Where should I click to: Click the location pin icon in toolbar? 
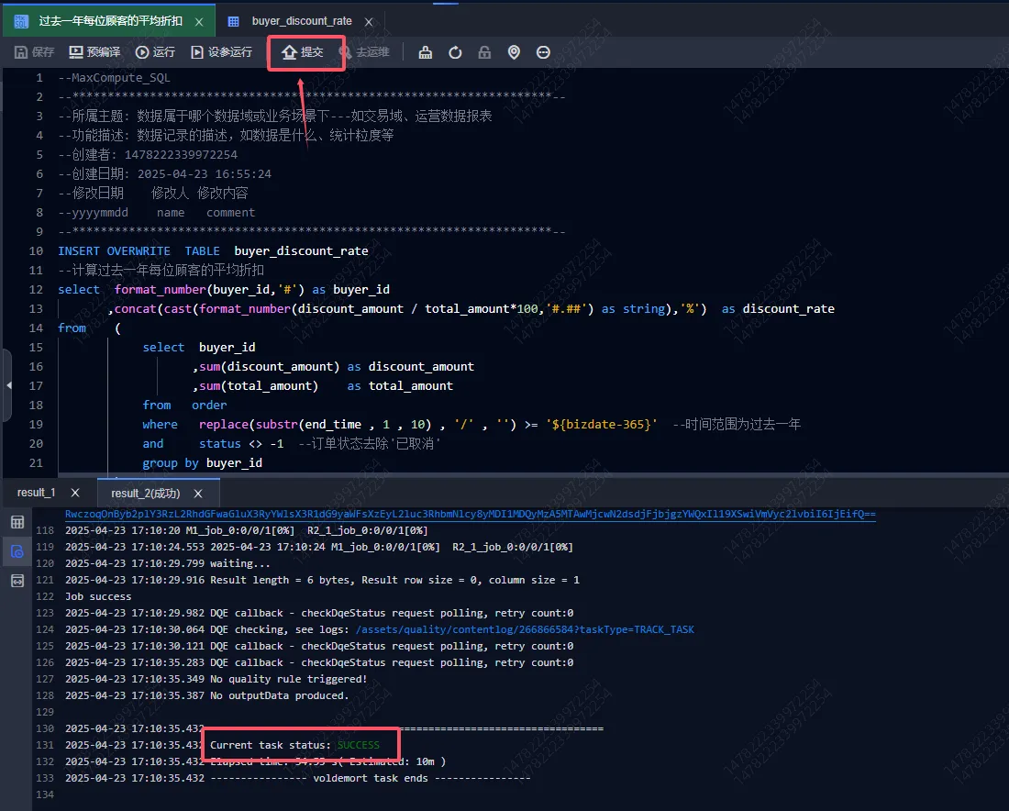click(x=514, y=52)
